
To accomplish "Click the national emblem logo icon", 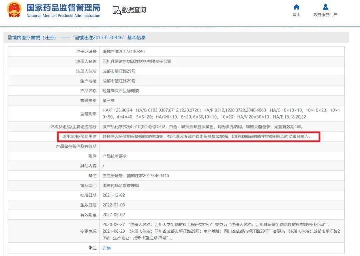I will tap(13, 10).
